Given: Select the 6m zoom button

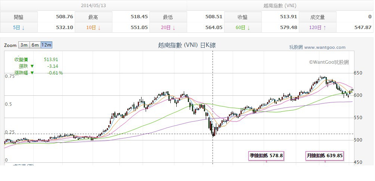Looking at the screenshot, I should (x=35, y=45).
